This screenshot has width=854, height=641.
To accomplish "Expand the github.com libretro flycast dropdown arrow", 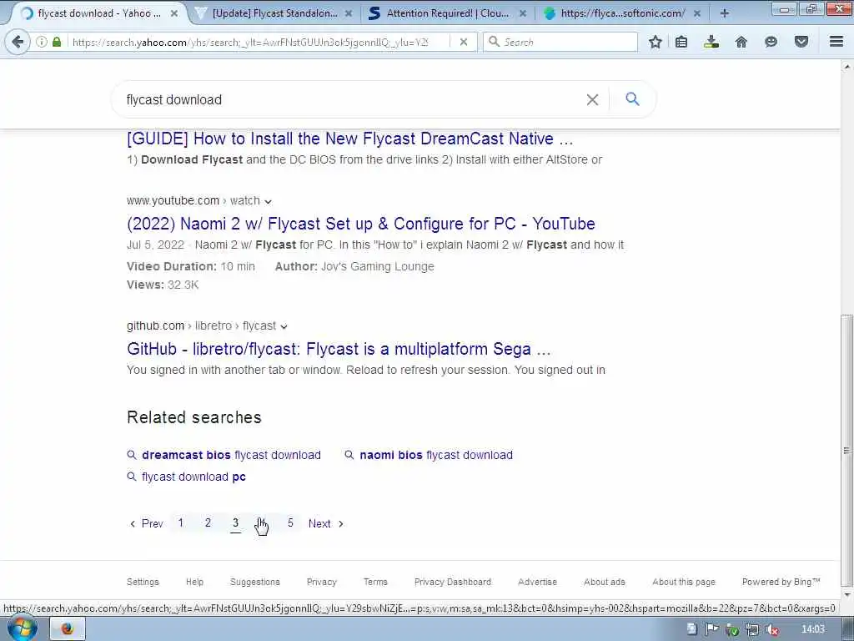I will click(x=284, y=326).
